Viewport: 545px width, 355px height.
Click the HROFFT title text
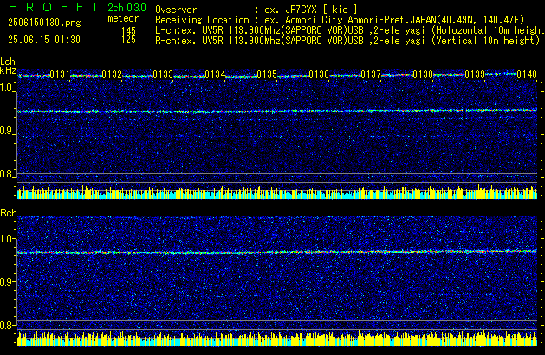[x=54, y=7]
